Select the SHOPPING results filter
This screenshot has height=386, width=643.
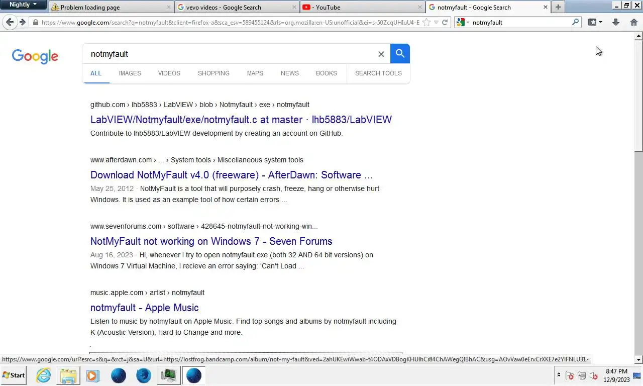[213, 73]
